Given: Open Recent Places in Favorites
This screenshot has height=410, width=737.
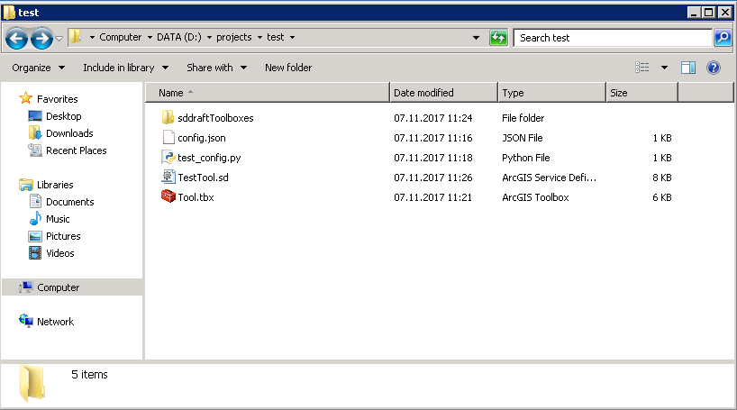Looking at the screenshot, I should point(77,150).
